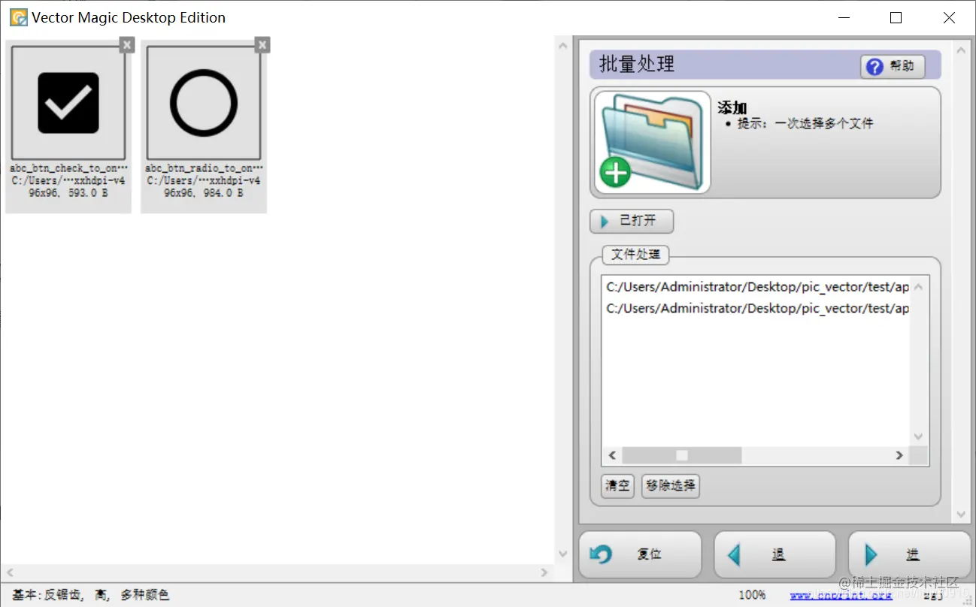Select the checkmark image thumbnail
This screenshot has height=607, width=976.
click(68, 103)
